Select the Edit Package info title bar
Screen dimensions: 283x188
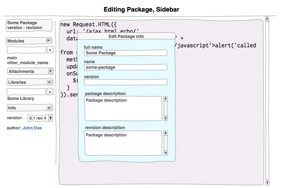[x=126, y=36]
